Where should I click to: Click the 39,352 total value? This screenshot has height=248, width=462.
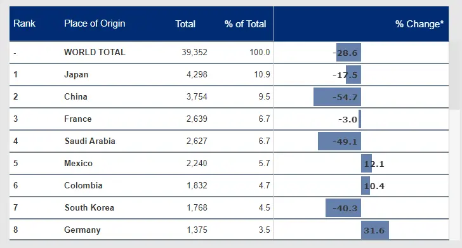pyautogui.click(x=194, y=52)
